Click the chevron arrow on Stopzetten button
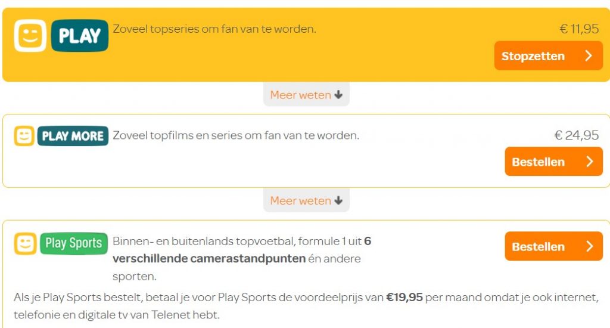 [589, 55]
